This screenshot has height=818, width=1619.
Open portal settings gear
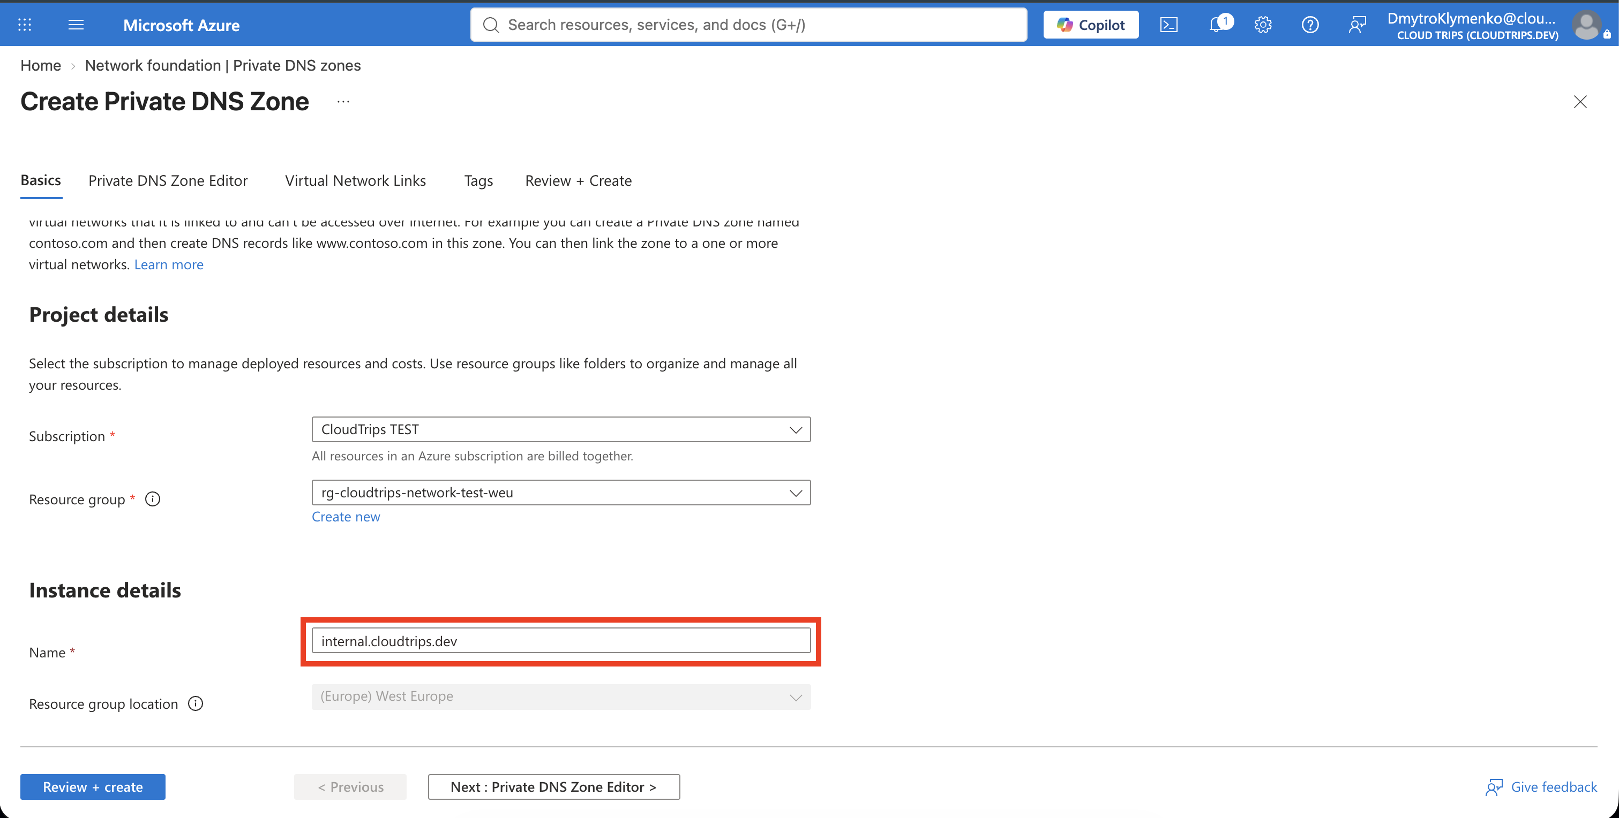tap(1263, 25)
